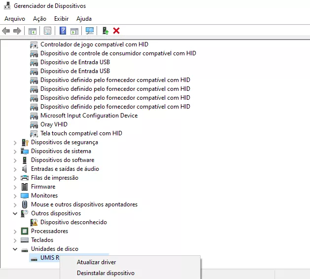
Task: Expand the Firmware category
Action: (x=15, y=187)
